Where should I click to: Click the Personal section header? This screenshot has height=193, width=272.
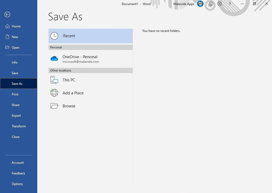[x=91, y=47]
